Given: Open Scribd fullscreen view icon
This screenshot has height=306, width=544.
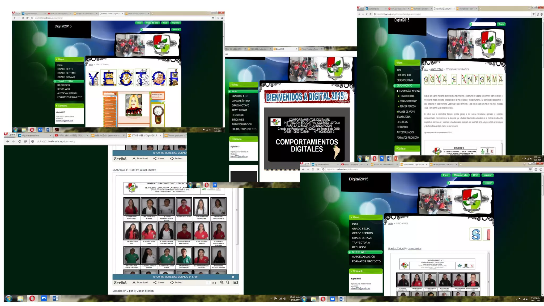Looking at the screenshot, I should pos(235,283).
